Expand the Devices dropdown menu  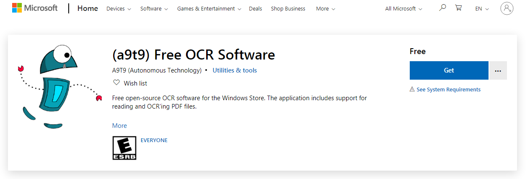click(x=119, y=9)
